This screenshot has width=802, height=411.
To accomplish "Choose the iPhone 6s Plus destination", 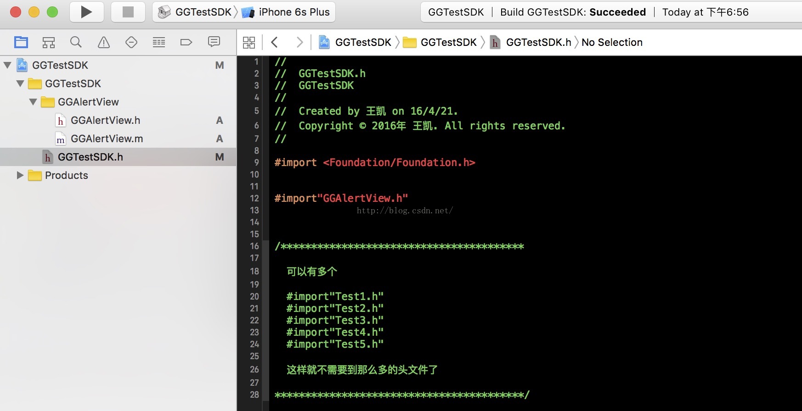I will tap(293, 12).
